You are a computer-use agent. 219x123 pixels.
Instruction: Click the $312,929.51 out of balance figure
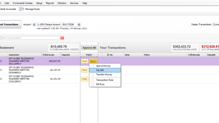click(x=210, y=46)
